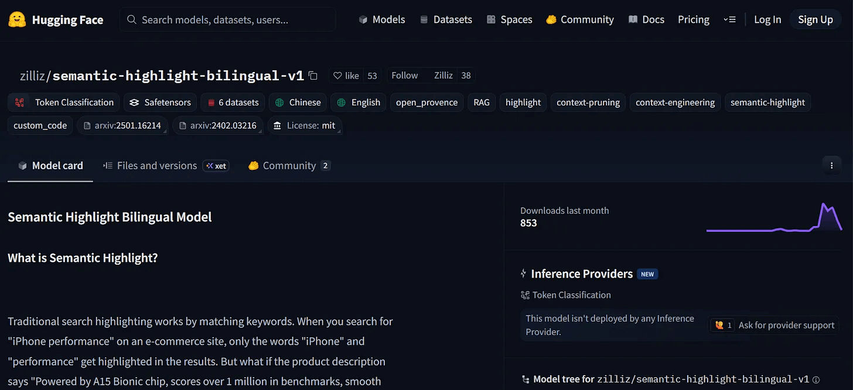Focus the search models input field

click(x=228, y=20)
